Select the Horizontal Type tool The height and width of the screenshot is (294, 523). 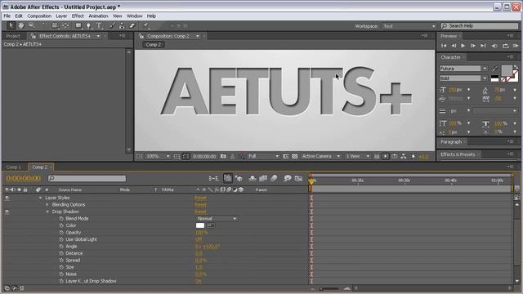(99, 25)
